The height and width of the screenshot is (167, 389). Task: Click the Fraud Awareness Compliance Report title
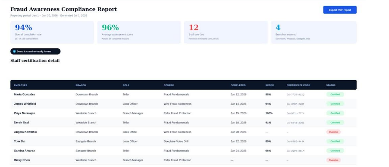click(x=64, y=9)
